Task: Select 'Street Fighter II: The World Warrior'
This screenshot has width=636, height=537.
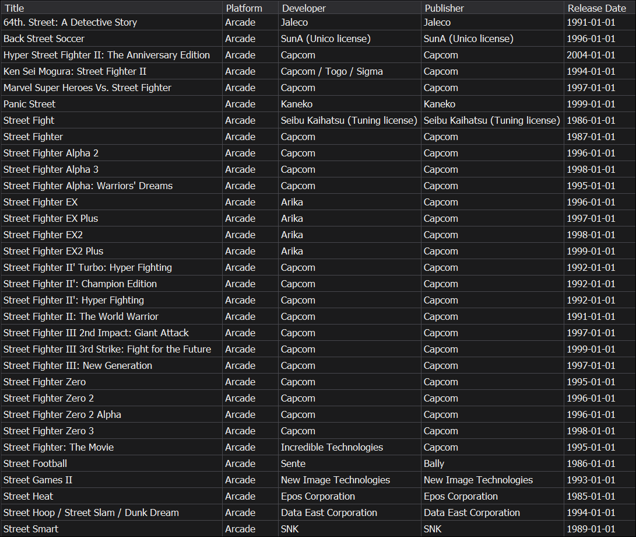Action: tap(80, 316)
